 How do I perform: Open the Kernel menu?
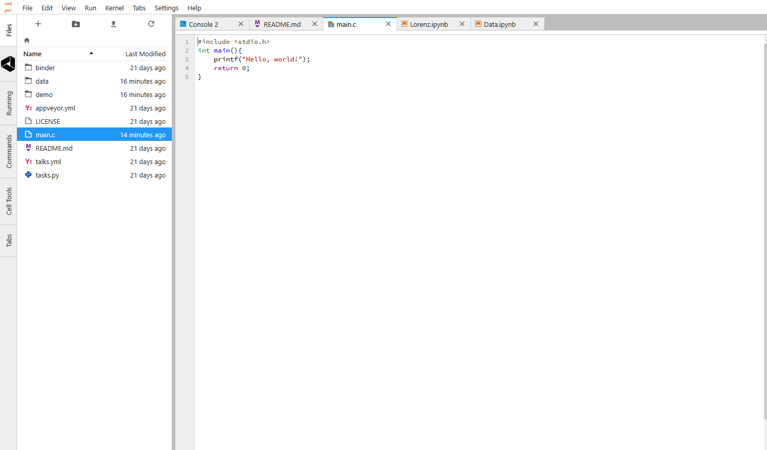115,8
